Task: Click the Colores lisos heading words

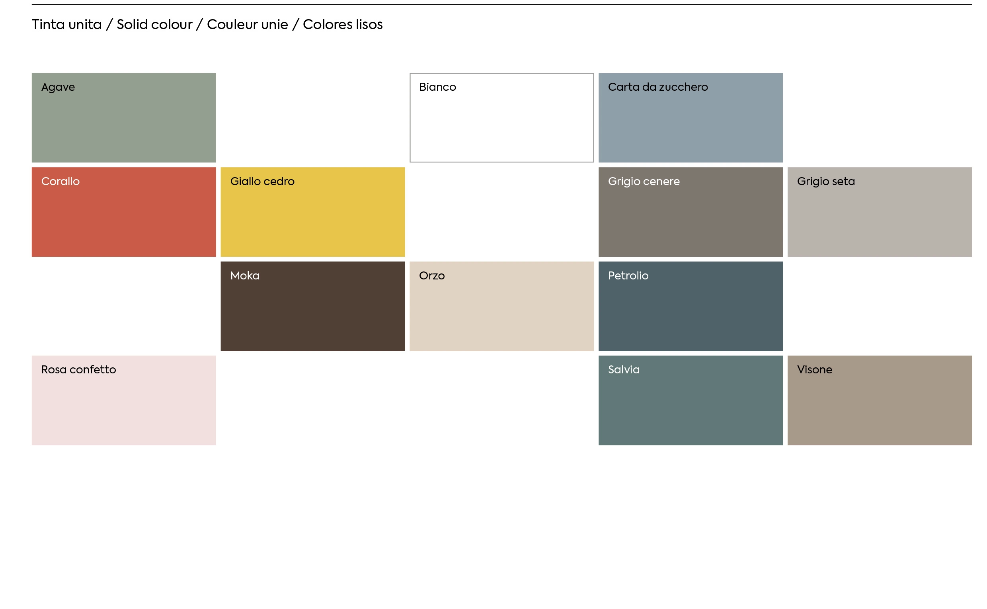Action: pos(342,25)
